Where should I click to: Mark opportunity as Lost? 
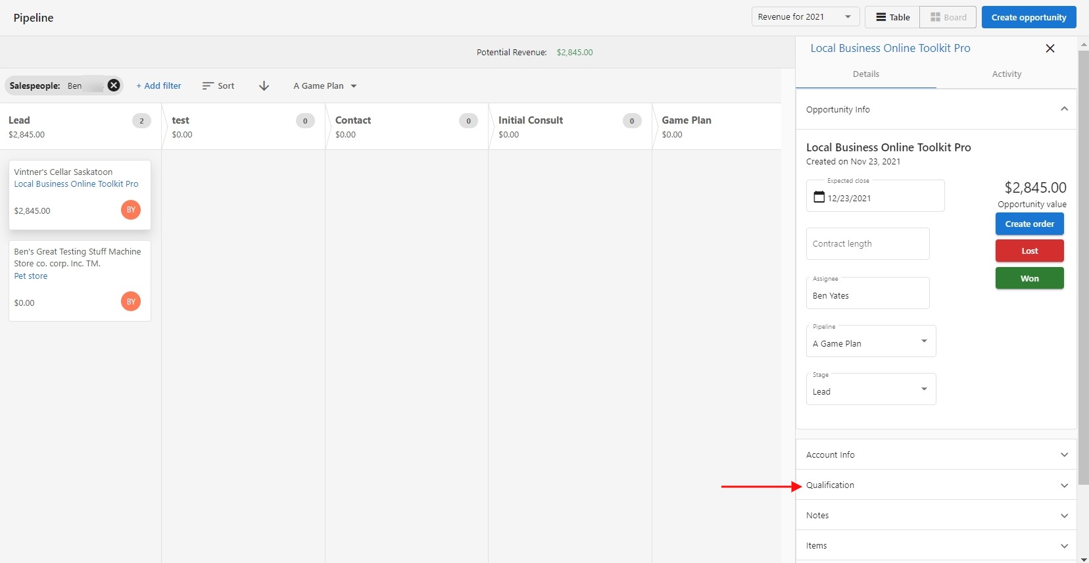click(x=1030, y=251)
